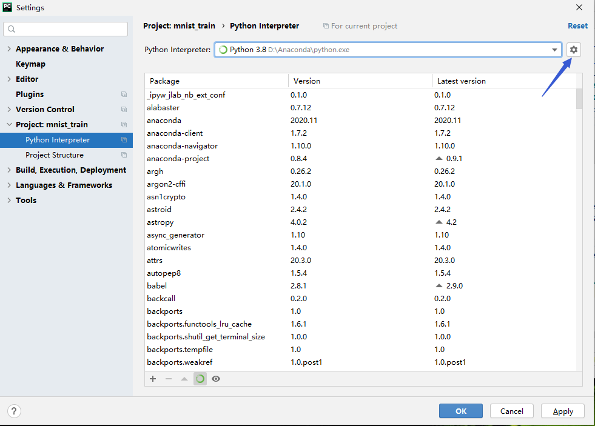
Task: Click the uninstall package minus icon
Action: tap(169, 379)
